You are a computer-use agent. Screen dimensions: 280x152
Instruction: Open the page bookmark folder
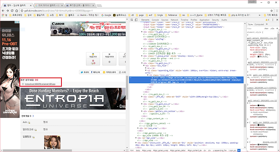[140, 15]
